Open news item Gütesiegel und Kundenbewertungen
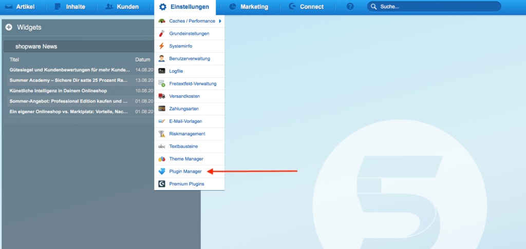Viewport: 526px width, 249px height. click(x=69, y=70)
